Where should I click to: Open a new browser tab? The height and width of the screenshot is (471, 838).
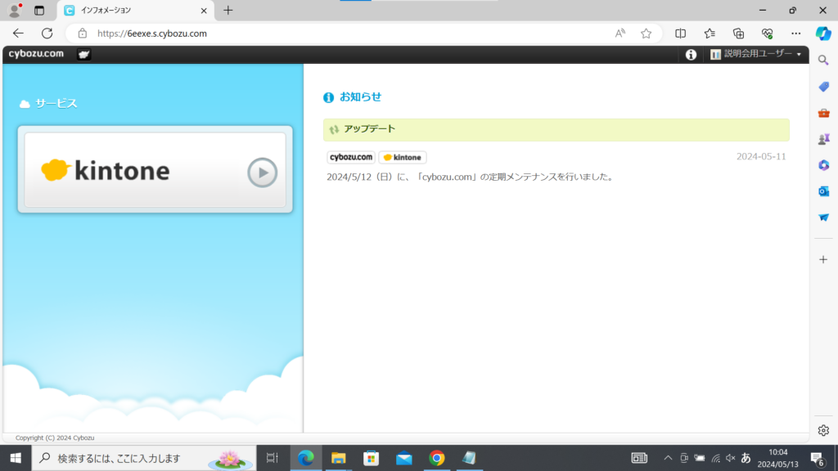tap(228, 11)
